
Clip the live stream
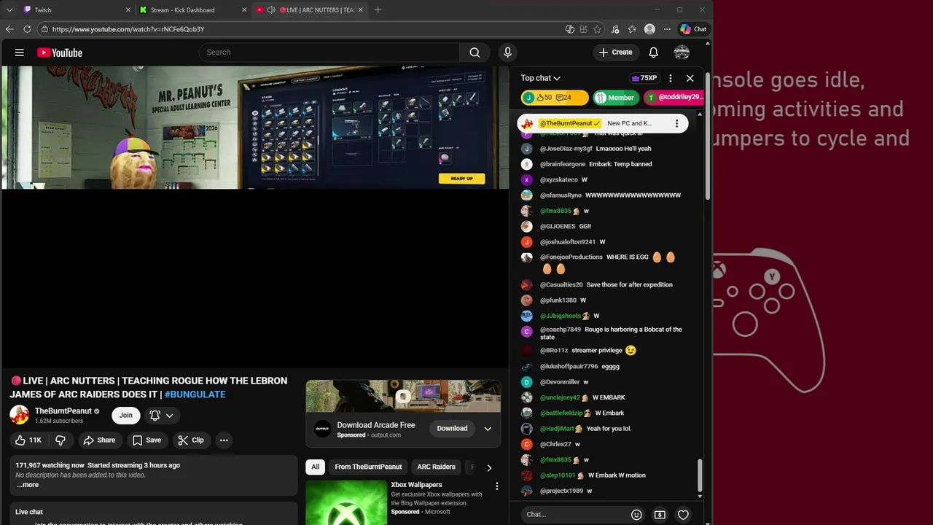click(191, 440)
